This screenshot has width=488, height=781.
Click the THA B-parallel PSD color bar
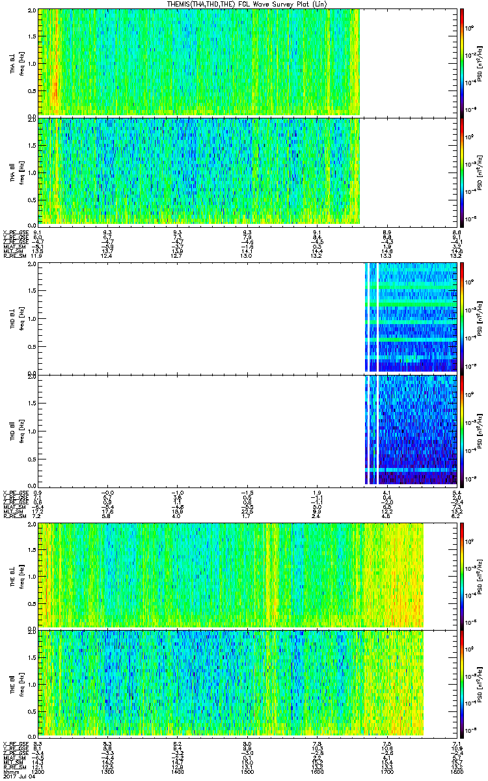463,171
